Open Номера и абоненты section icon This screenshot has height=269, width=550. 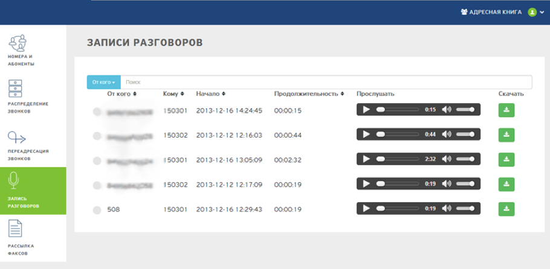click(x=17, y=43)
